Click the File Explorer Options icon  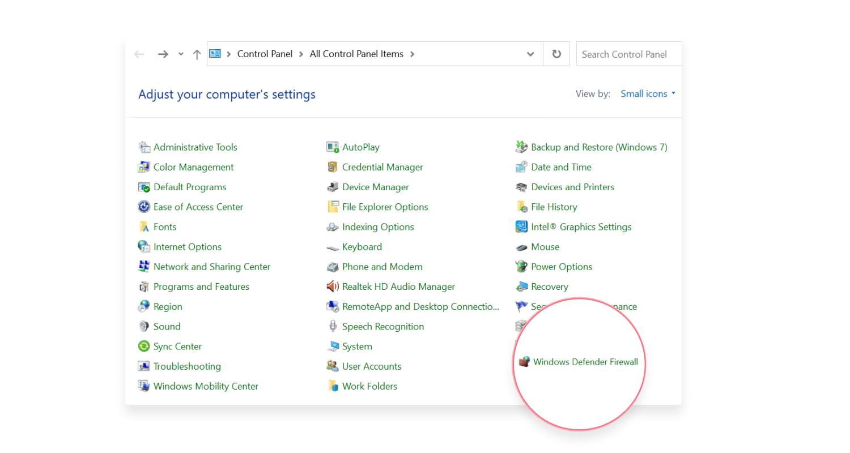333,207
